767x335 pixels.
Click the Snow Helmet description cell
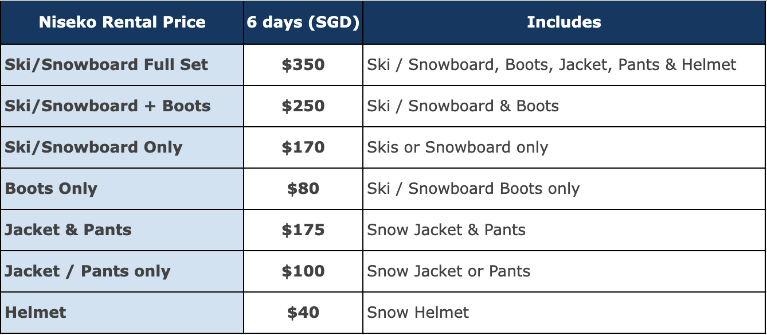(x=564, y=313)
